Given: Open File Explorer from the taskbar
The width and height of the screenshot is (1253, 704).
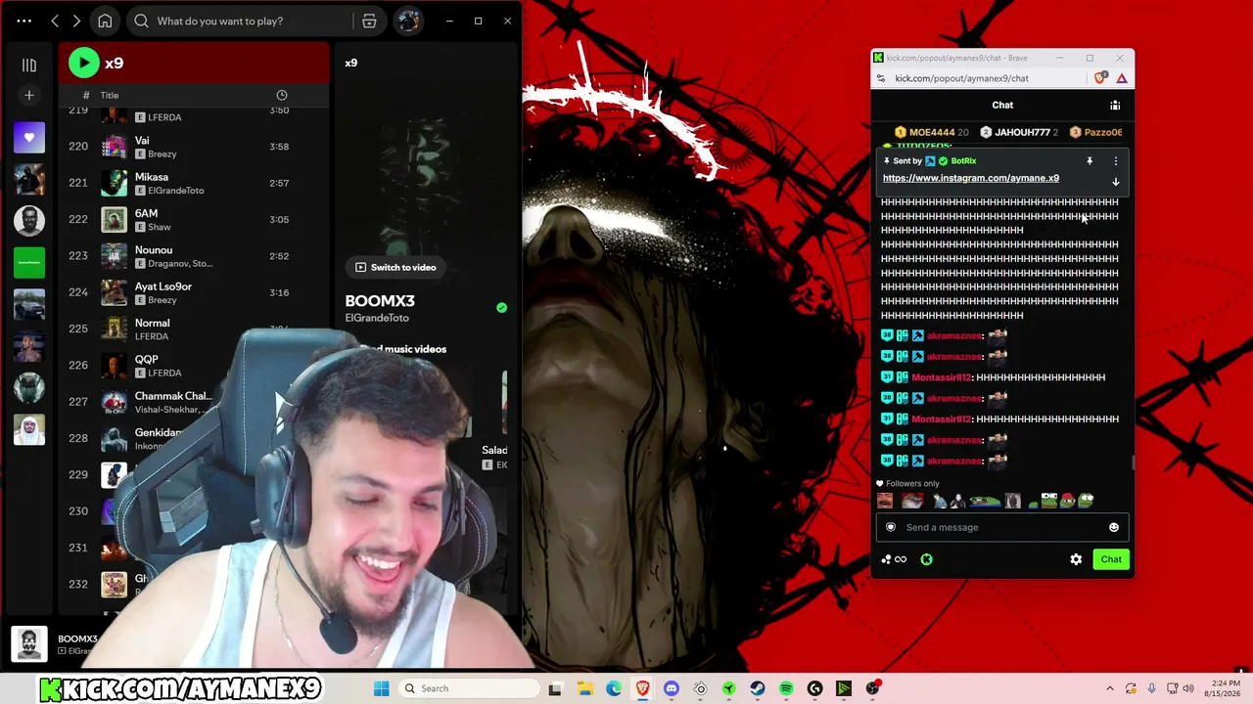Looking at the screenshot, I should pyautogui.click(x=584, y=688).
